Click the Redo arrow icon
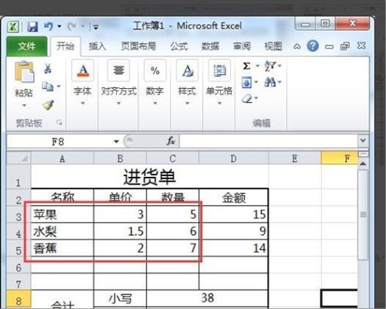386x309 pixels. pos(72,26)
